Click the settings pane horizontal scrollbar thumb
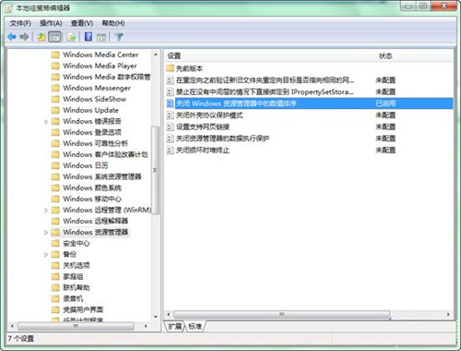This screenshot has width=461, height=351. tap(282, 314)
